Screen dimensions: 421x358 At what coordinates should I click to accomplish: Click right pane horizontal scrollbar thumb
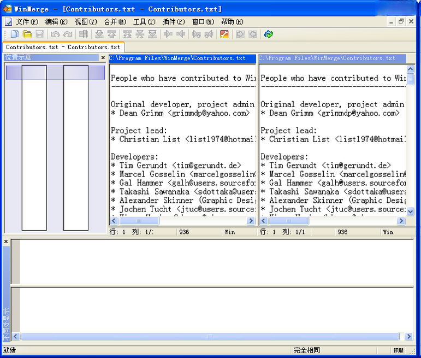tap(289, 221)
